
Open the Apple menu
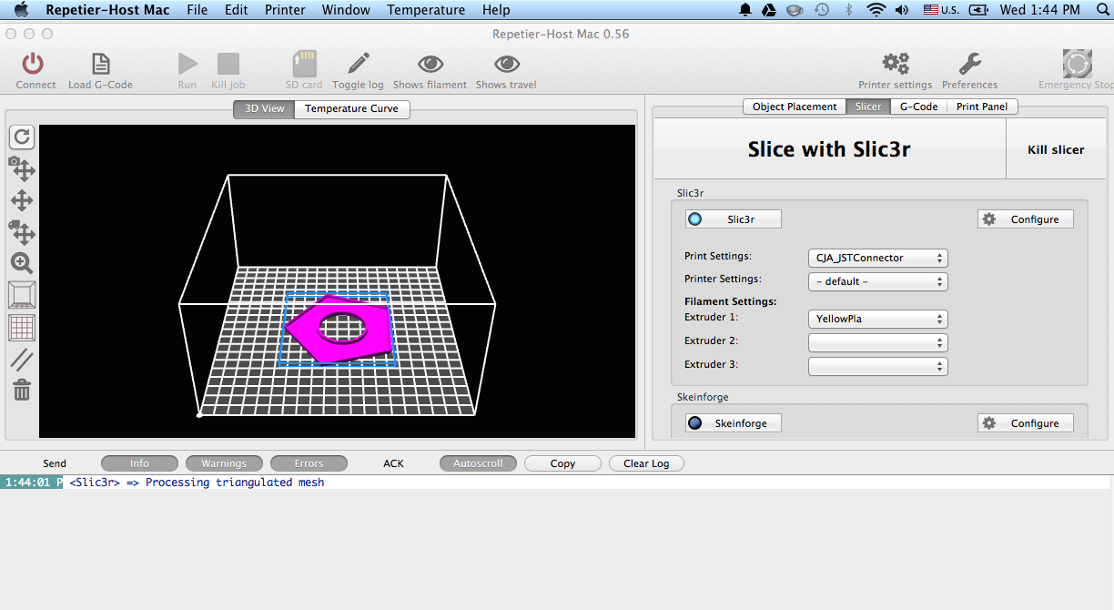(20, 10)
